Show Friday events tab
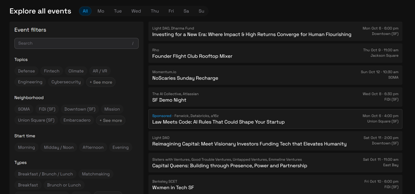This screenshot has width=415, height=194. 171,11
